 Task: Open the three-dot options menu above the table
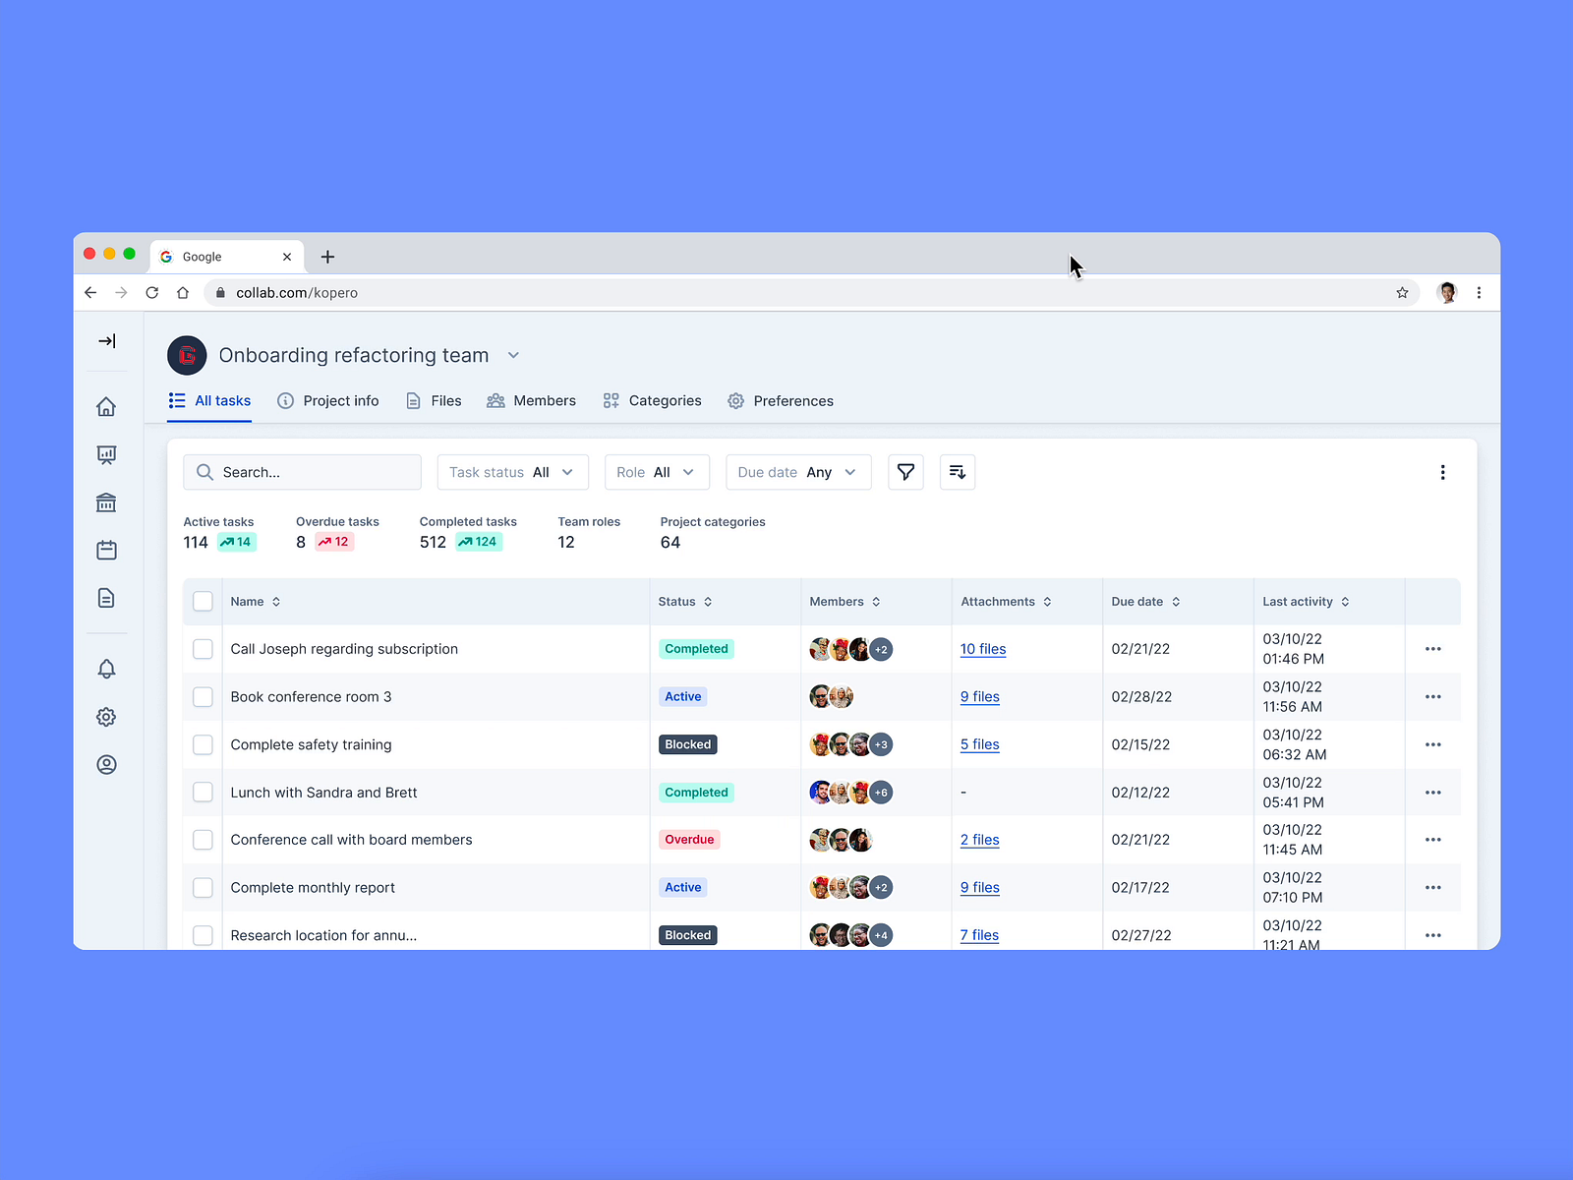[1442, 472]
